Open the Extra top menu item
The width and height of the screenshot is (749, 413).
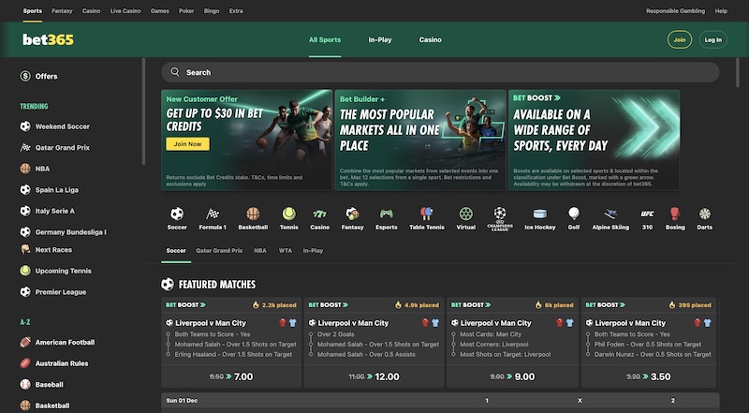pyautogui.click(x=236, y=10)
